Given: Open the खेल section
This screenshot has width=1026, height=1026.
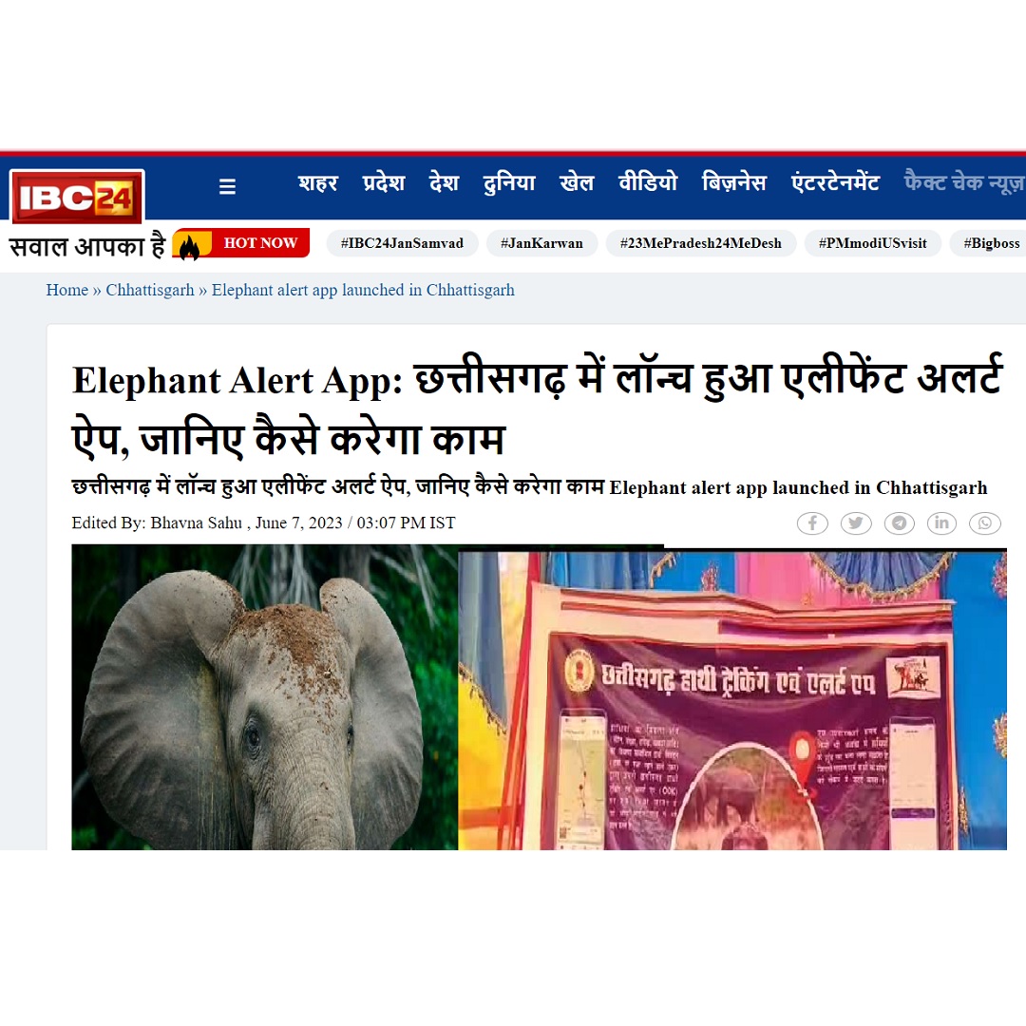Looking at the screenshot, I should [x=577, y=182].
